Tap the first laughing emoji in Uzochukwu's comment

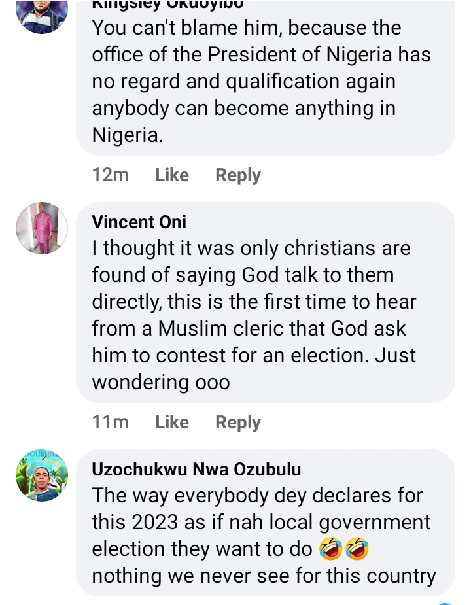click(x=330, y=549)
